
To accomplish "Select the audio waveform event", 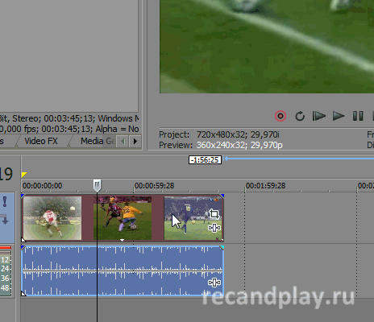I will pyautogui.click(x=123, y=271).
